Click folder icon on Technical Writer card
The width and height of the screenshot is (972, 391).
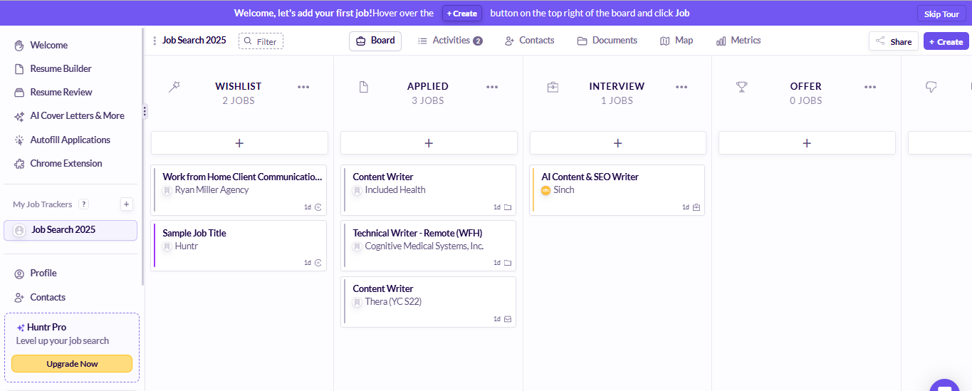point(508,263)
